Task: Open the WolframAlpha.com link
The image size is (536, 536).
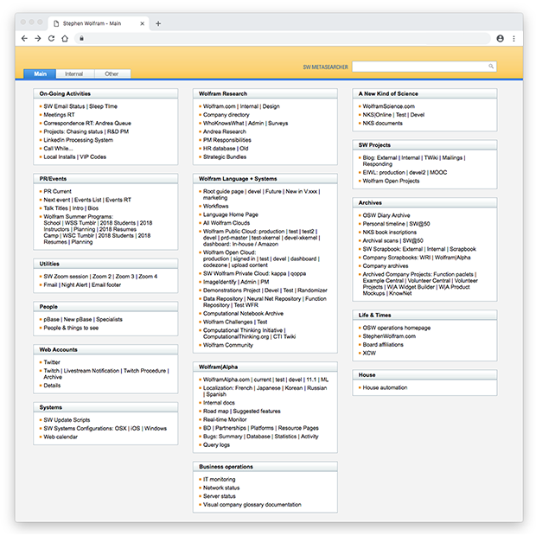Action: pyautogui.click(x=227, y=380)
